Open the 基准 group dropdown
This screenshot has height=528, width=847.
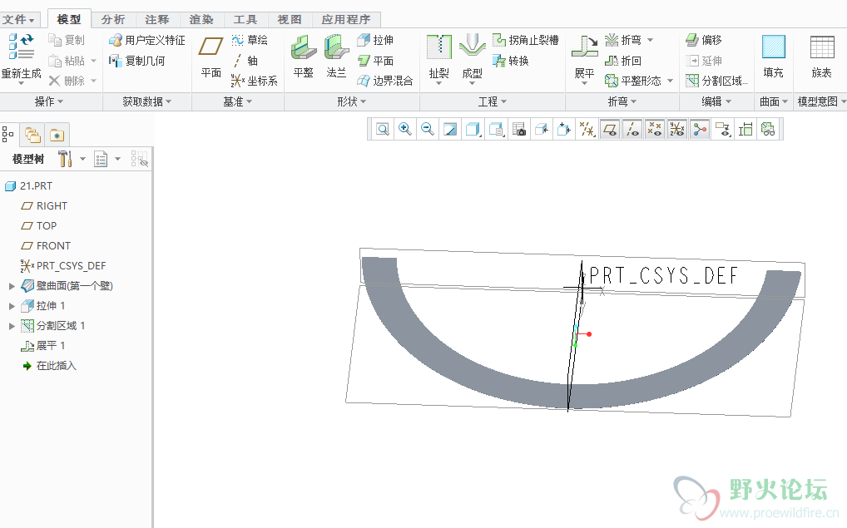(x=238, y=101)
